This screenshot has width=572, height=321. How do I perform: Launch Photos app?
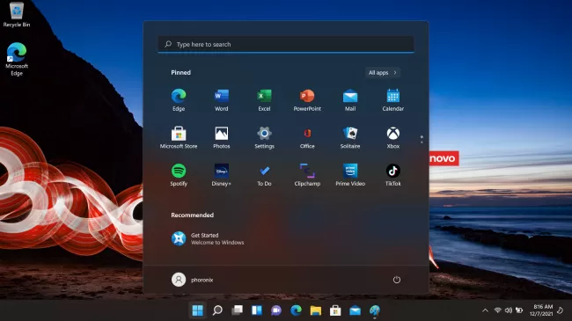pos(222,137)
